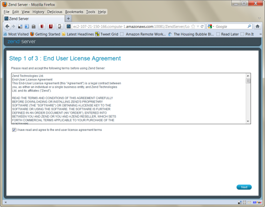Click the Next button

pyautogui.click(x=244, y=187)
